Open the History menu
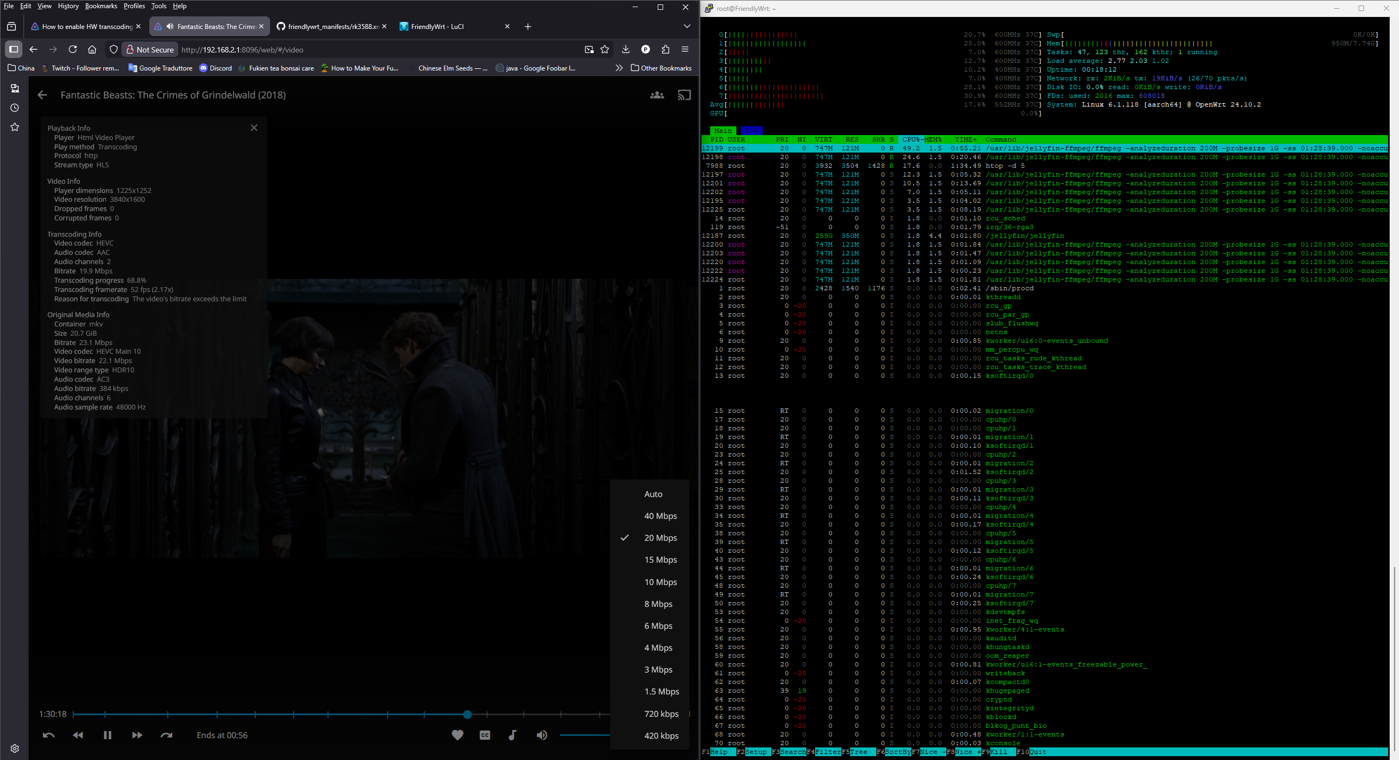Screen dimensions: 1399x760 (68, 6)
